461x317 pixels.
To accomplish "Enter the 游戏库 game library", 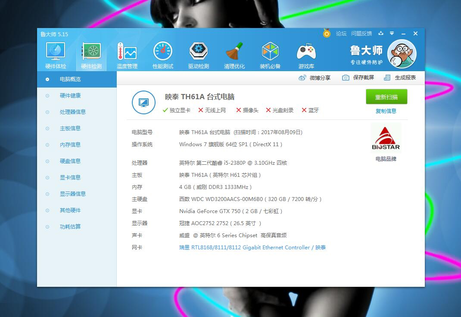I will (x=306, y=54).
